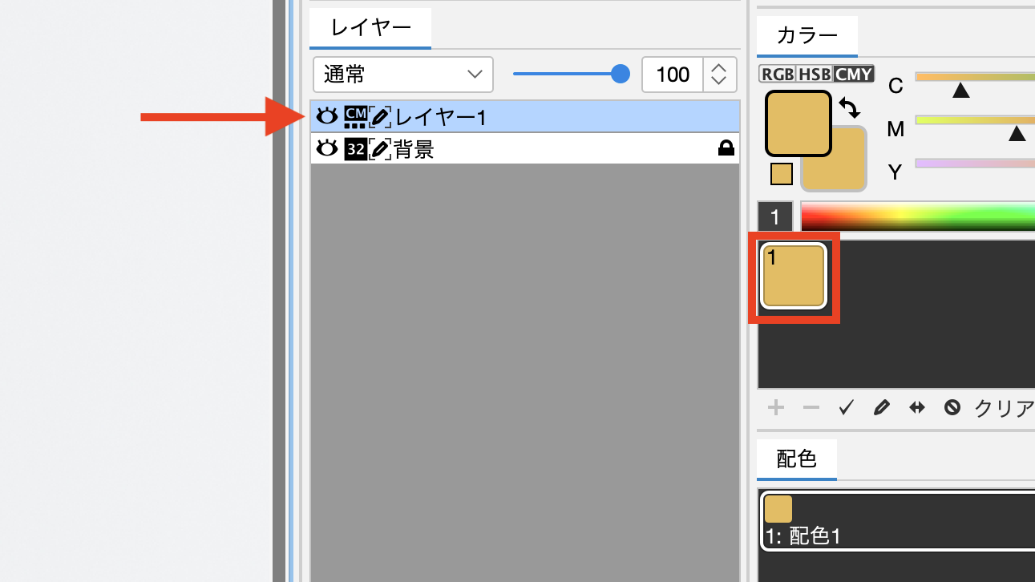
Task: Click the double-arrow swap icon below palette
Action: coord(916,408)
